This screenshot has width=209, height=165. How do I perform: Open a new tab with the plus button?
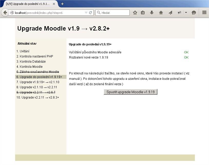62,4
